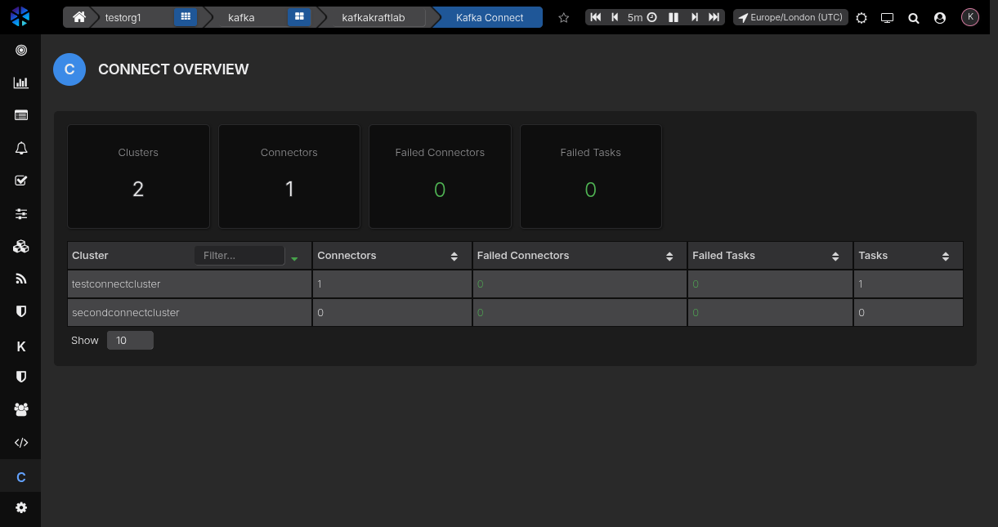The image size is (998, 527).
Task: Open the testorg1 grid dropdown
Action: (x=186, y=17)
